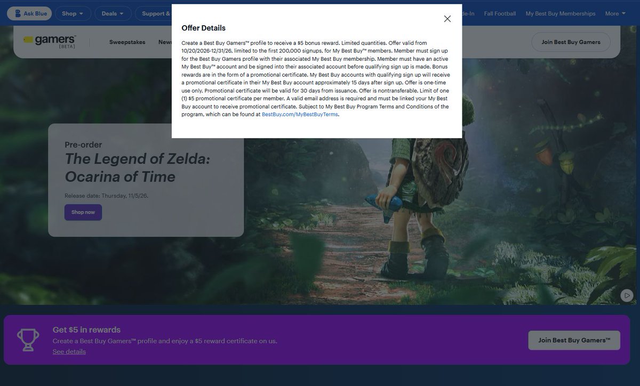
Task: Click the Offer Details heading
Action: [x=203, y=28]
